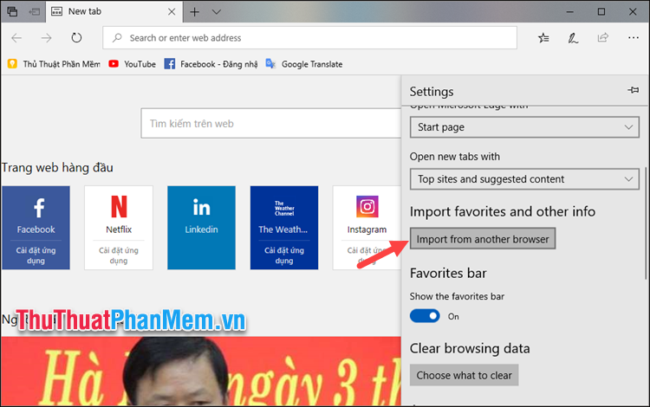Open the Settings and more ellipsis menu
The height and width of the screenshot is (407, 650).
(633, 38)
